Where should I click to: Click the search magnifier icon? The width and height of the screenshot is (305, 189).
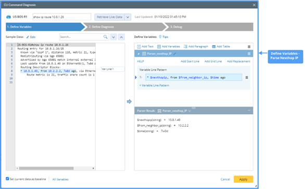point(106,37)
